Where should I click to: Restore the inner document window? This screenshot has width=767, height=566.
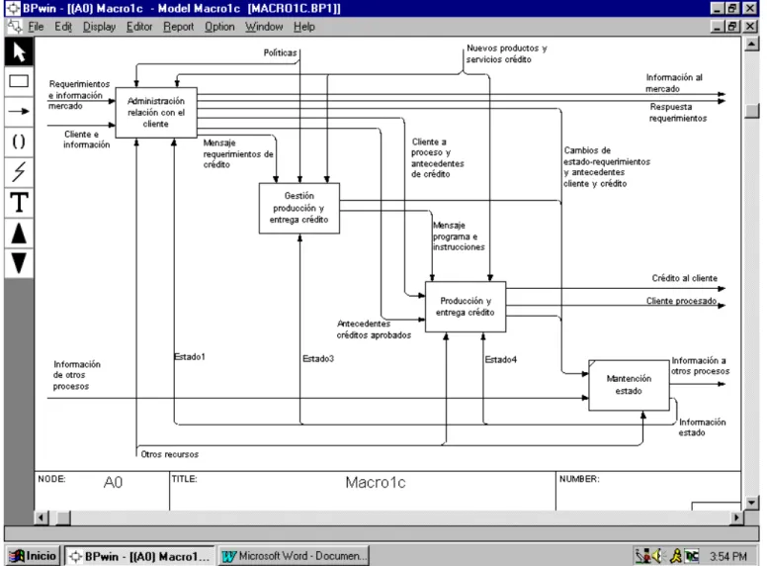point(732,27)
